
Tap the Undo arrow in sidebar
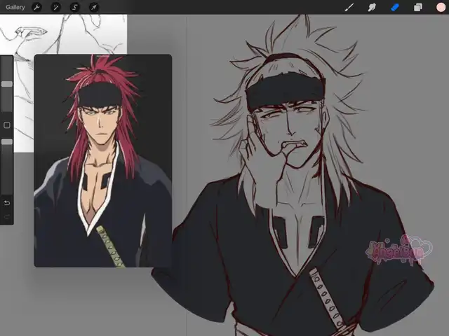(6, 203)
